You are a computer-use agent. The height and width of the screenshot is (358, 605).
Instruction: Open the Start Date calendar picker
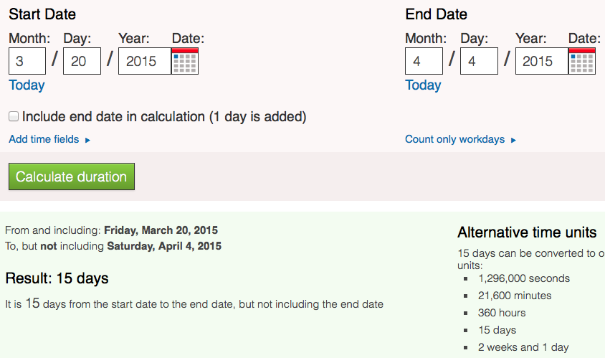(185, 62)
